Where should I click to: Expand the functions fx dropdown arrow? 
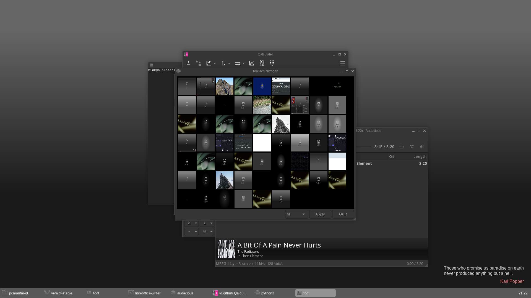click(229, 63)
